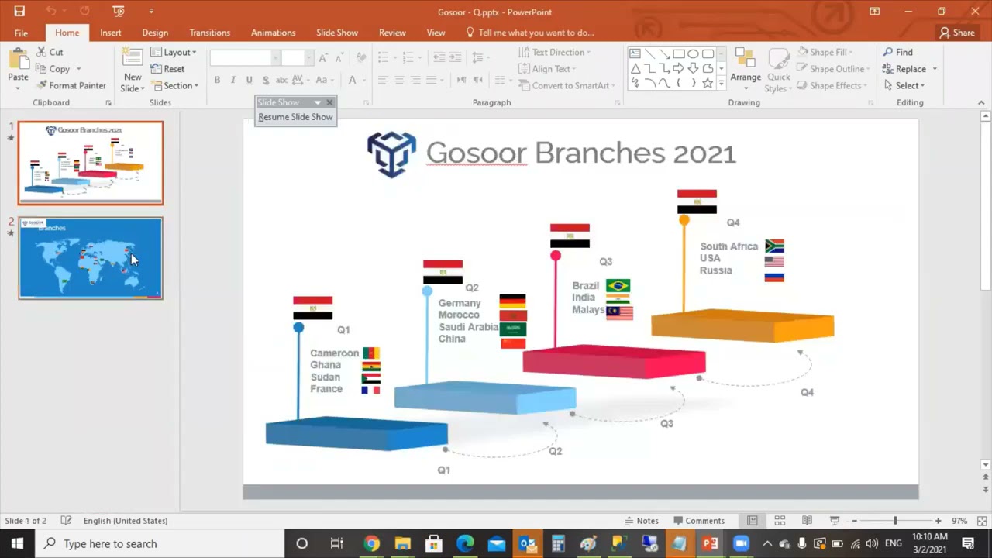Open the Find tool
This screenshot has height=558, width=992.
(x=897, y=52)
